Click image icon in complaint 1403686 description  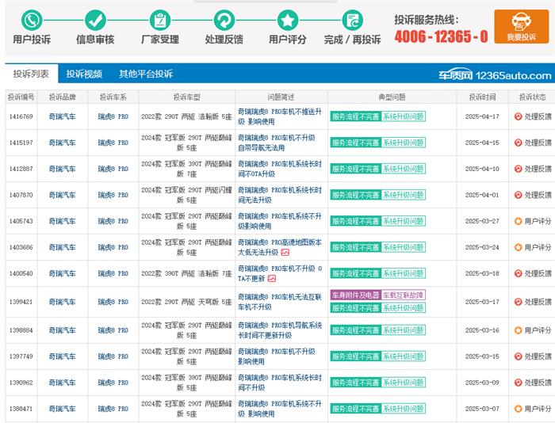tap(285, 252)
